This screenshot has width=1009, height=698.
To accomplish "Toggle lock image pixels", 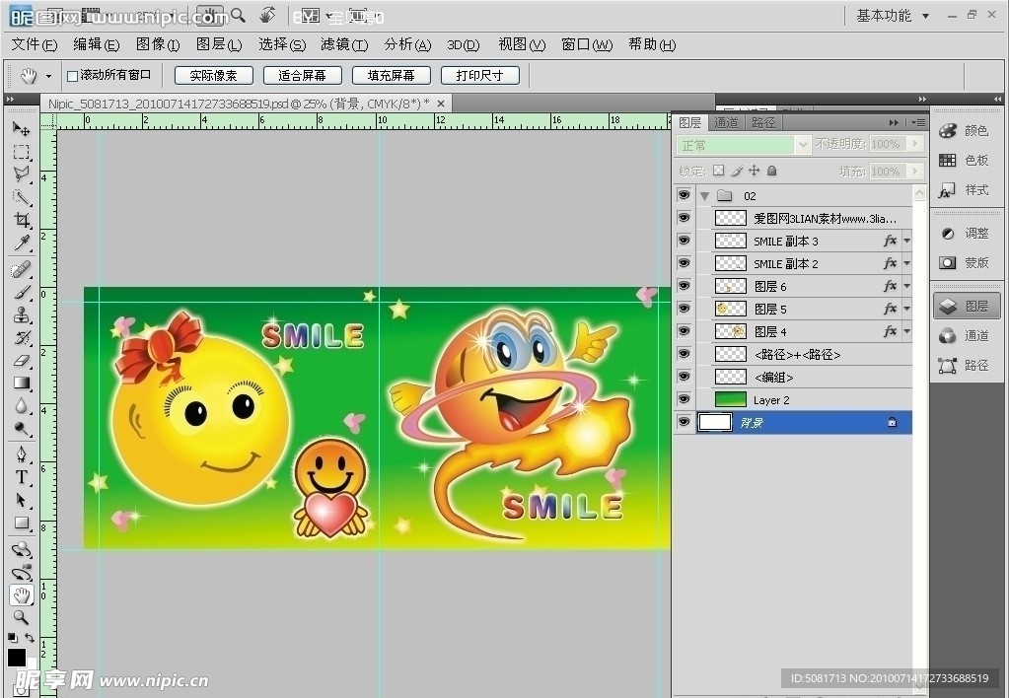I will pyautogui.click(x=737, y=171).
